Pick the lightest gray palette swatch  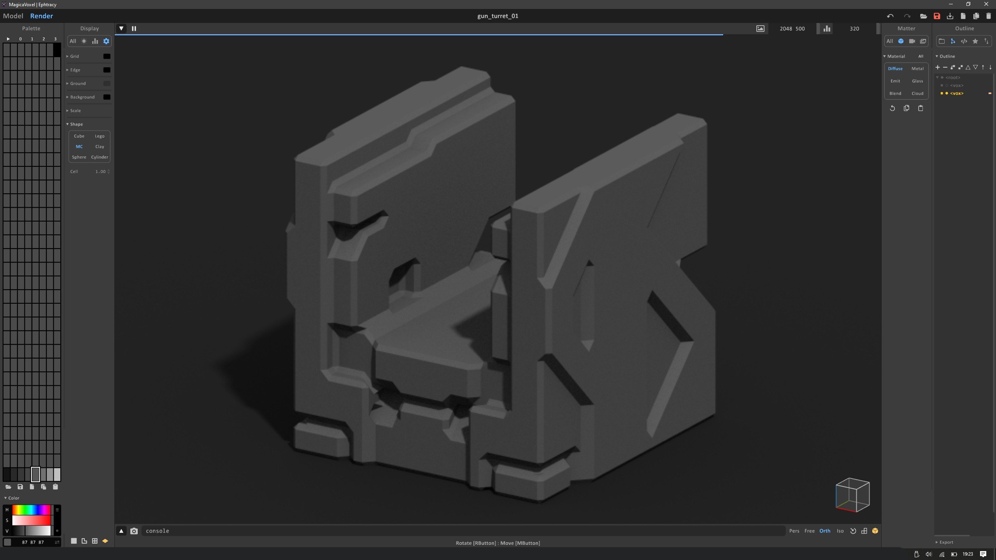pos(57,474)
